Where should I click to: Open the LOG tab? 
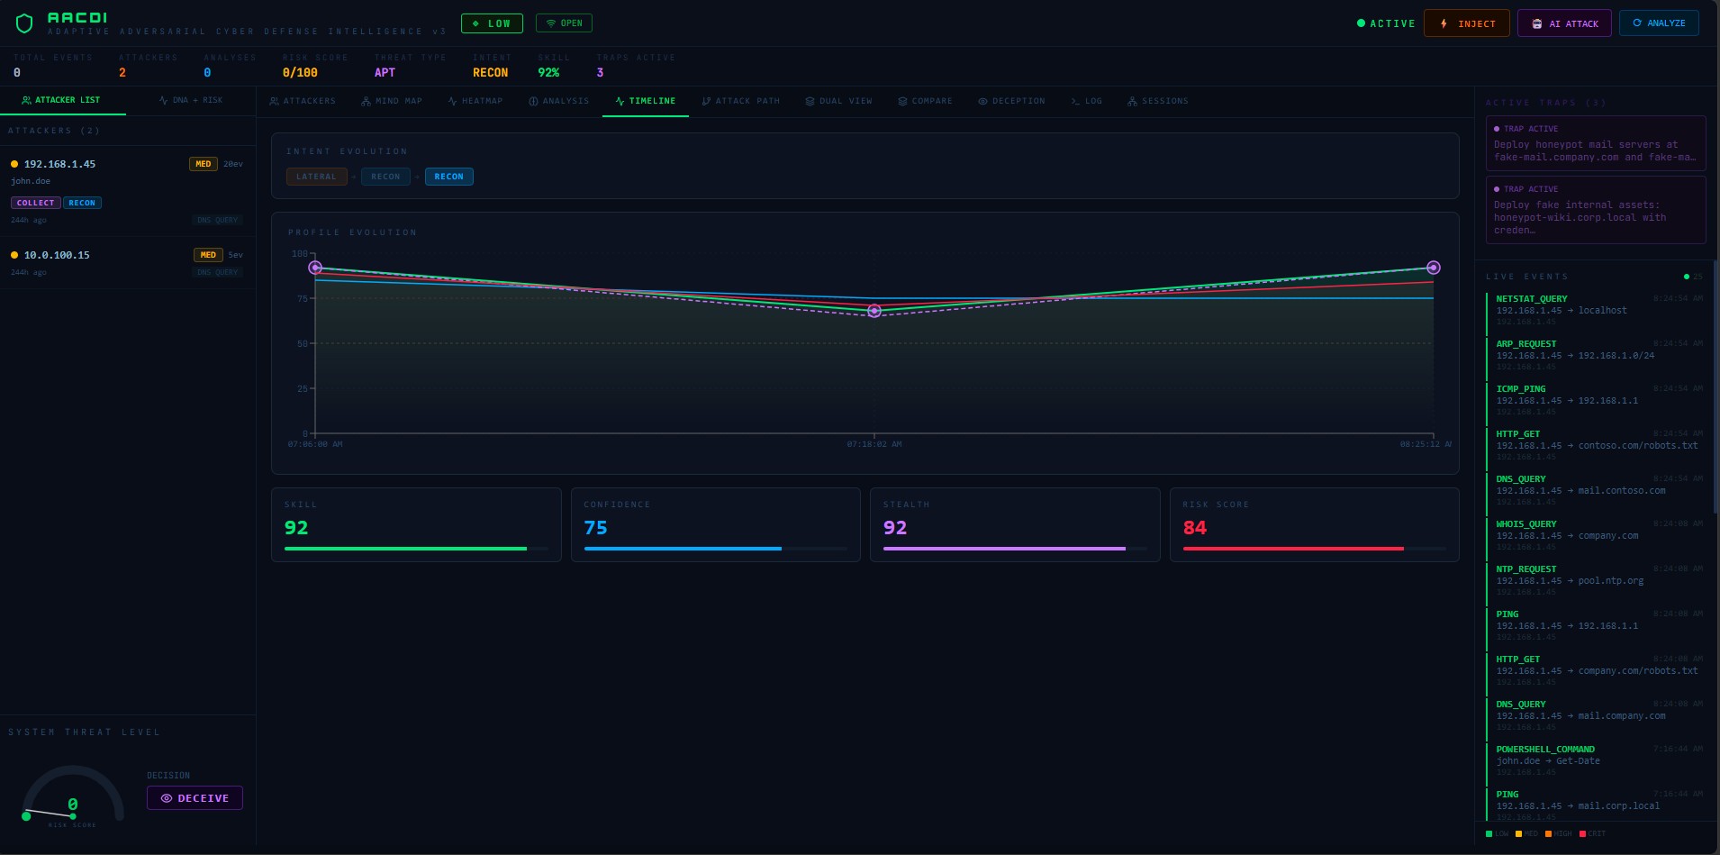click(x=1086, y=101)
